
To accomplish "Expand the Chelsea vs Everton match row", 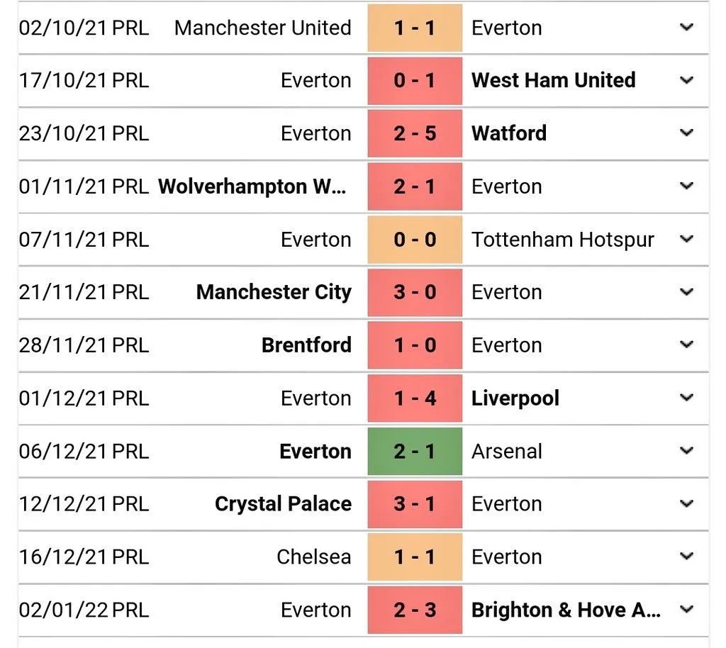I will click(x=686, y=557).
